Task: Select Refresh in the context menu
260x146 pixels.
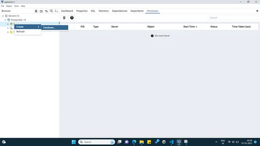Action: point(28,31)
